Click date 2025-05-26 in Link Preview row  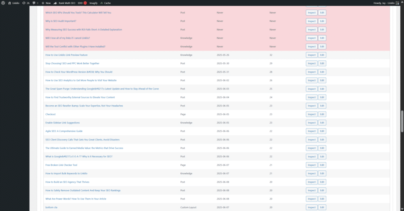(x=223, y=55)
